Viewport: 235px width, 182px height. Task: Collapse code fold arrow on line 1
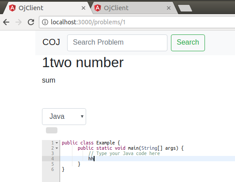[57, 143]
